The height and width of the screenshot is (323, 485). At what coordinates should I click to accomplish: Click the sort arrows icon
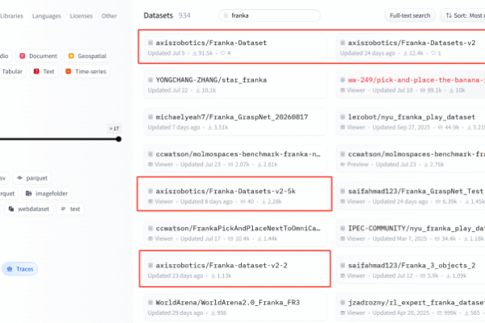449,15
